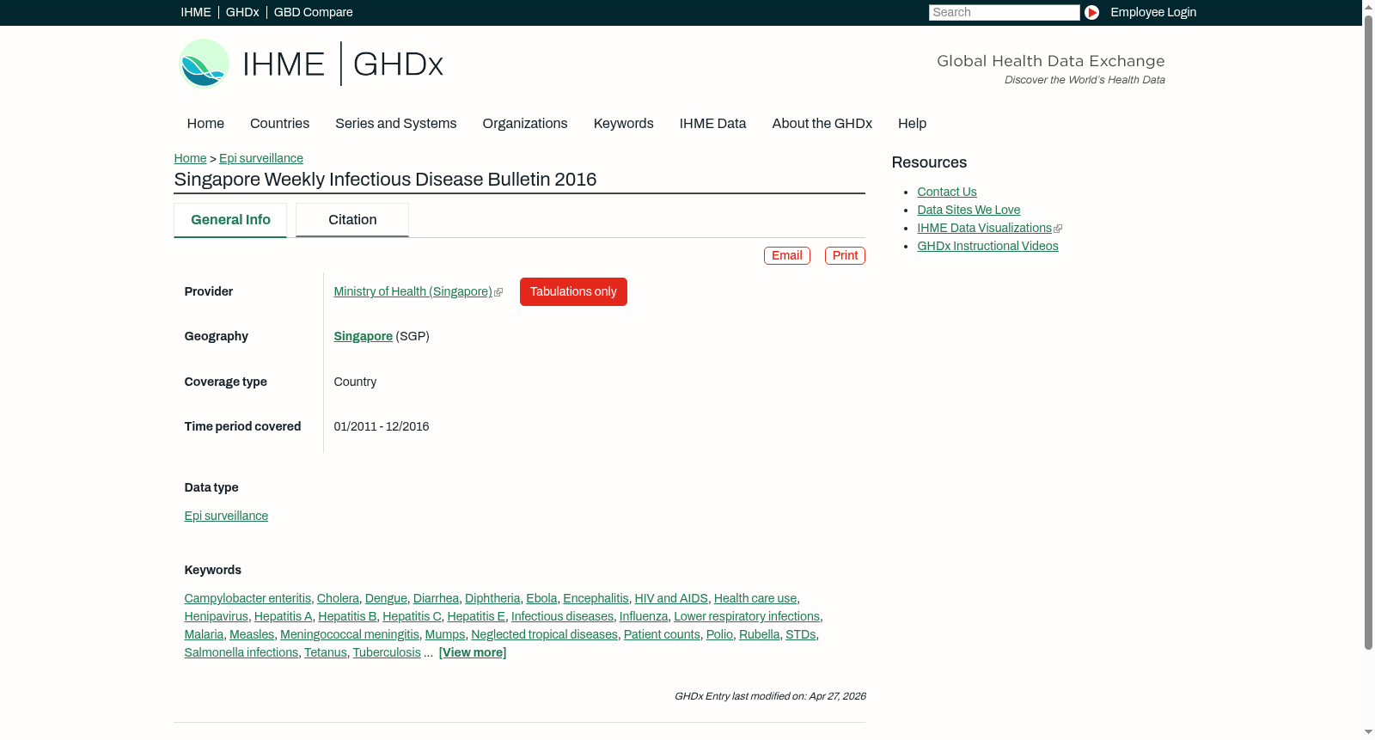Open IHME link in top bar

click(196, 12)
